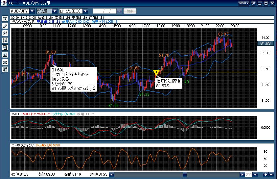Click the 偏差A上[2.00] upper band label
The image size is (277, 179).
pos(76,22)
